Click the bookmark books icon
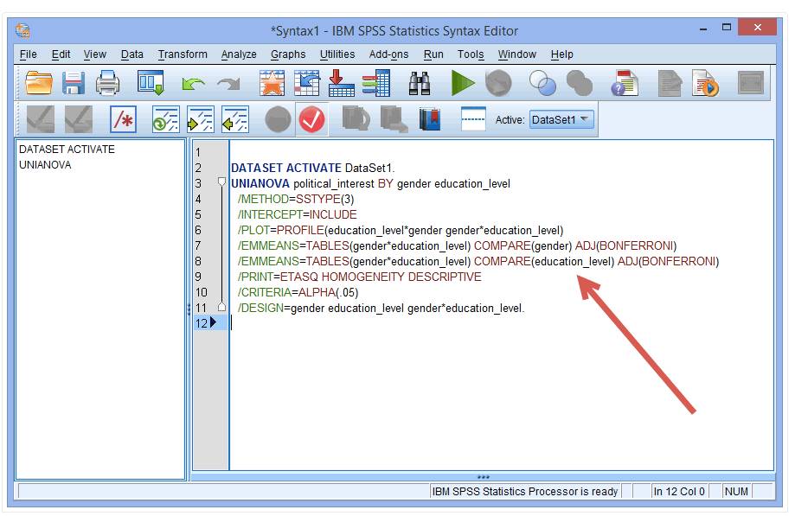The width and height of the screenshot is (795, 516). pos(430,119)
